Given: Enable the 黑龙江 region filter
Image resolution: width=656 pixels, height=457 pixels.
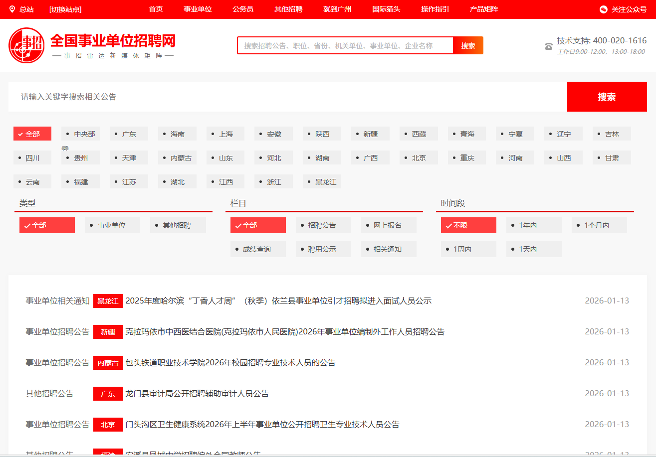Looking at the screenshot, I should 321,181.
